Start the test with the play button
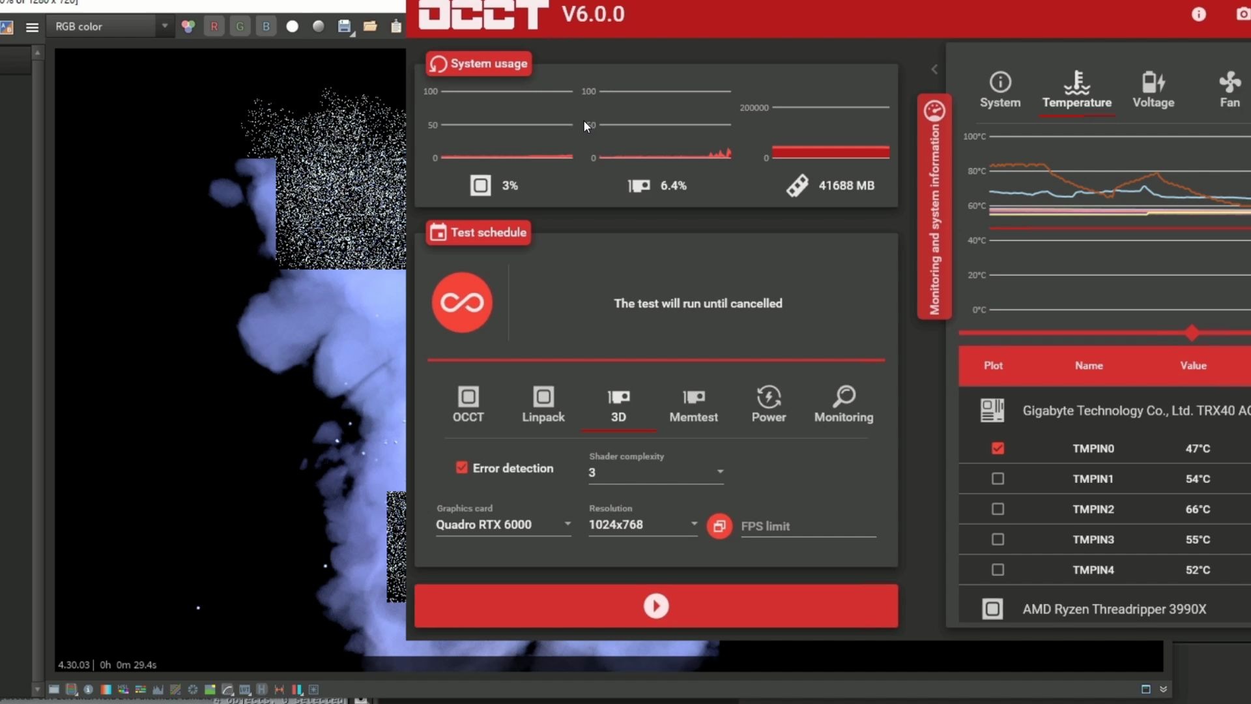Image resolution: width=1251 pixels, height=704 pixels. click(656, 606)
